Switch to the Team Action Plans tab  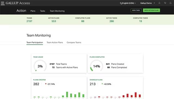pyautogui.click(x=55, y=42)
